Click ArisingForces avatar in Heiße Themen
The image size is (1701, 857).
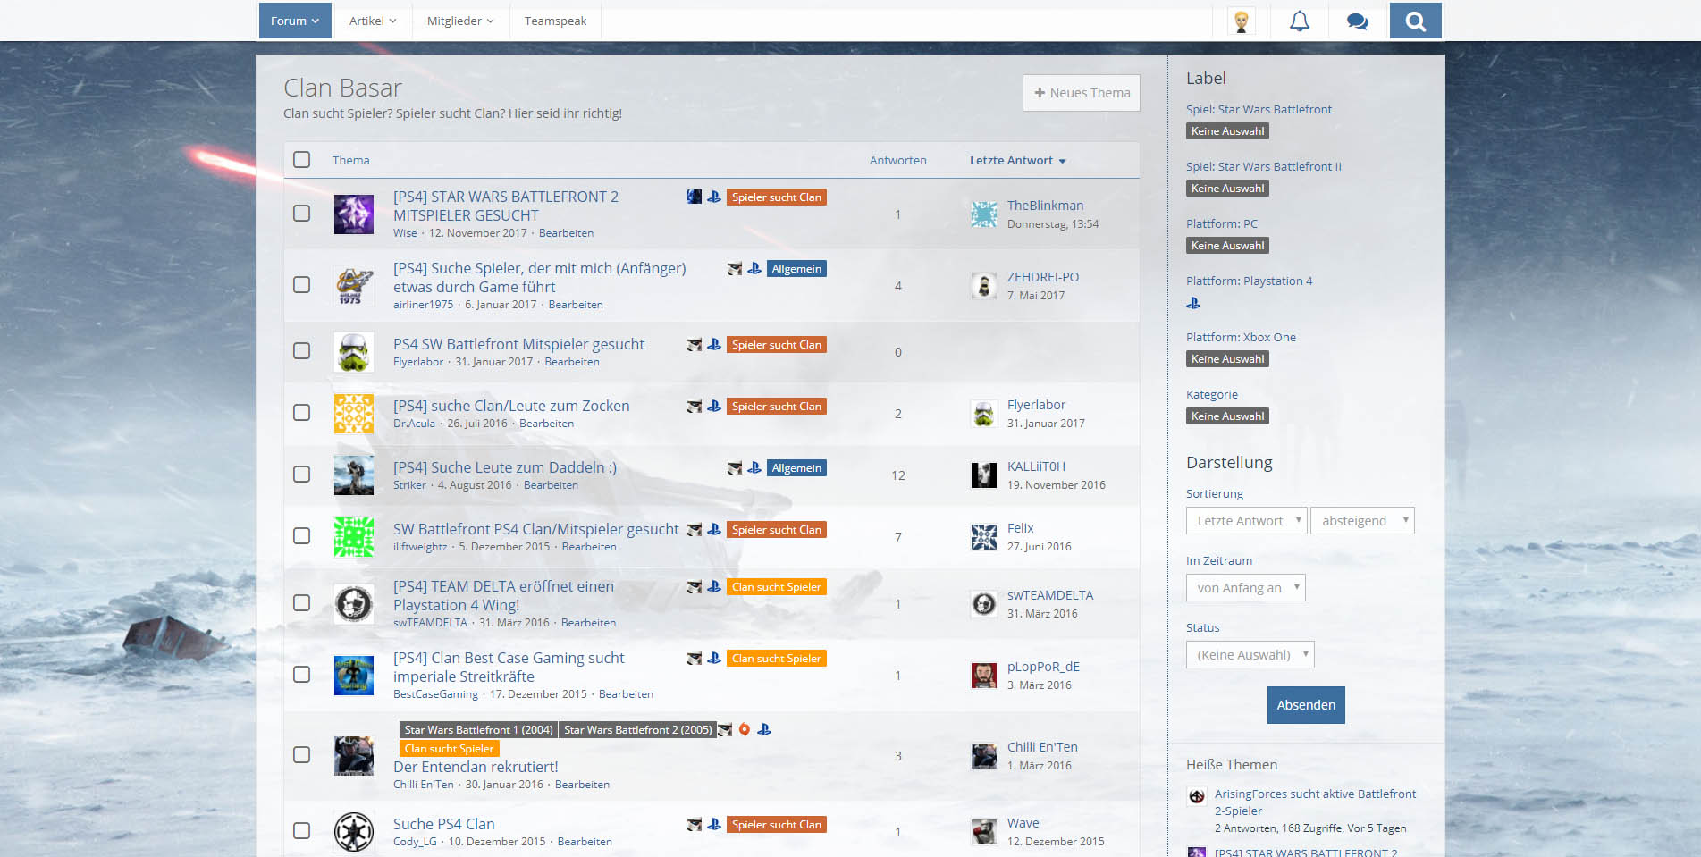(x=1197, y=795)
